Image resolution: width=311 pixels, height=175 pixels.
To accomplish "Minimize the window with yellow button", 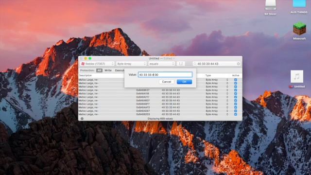I will pyautogui.click(x=86, y=58).
